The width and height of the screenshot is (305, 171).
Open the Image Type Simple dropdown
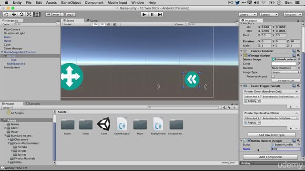point(286,72)
